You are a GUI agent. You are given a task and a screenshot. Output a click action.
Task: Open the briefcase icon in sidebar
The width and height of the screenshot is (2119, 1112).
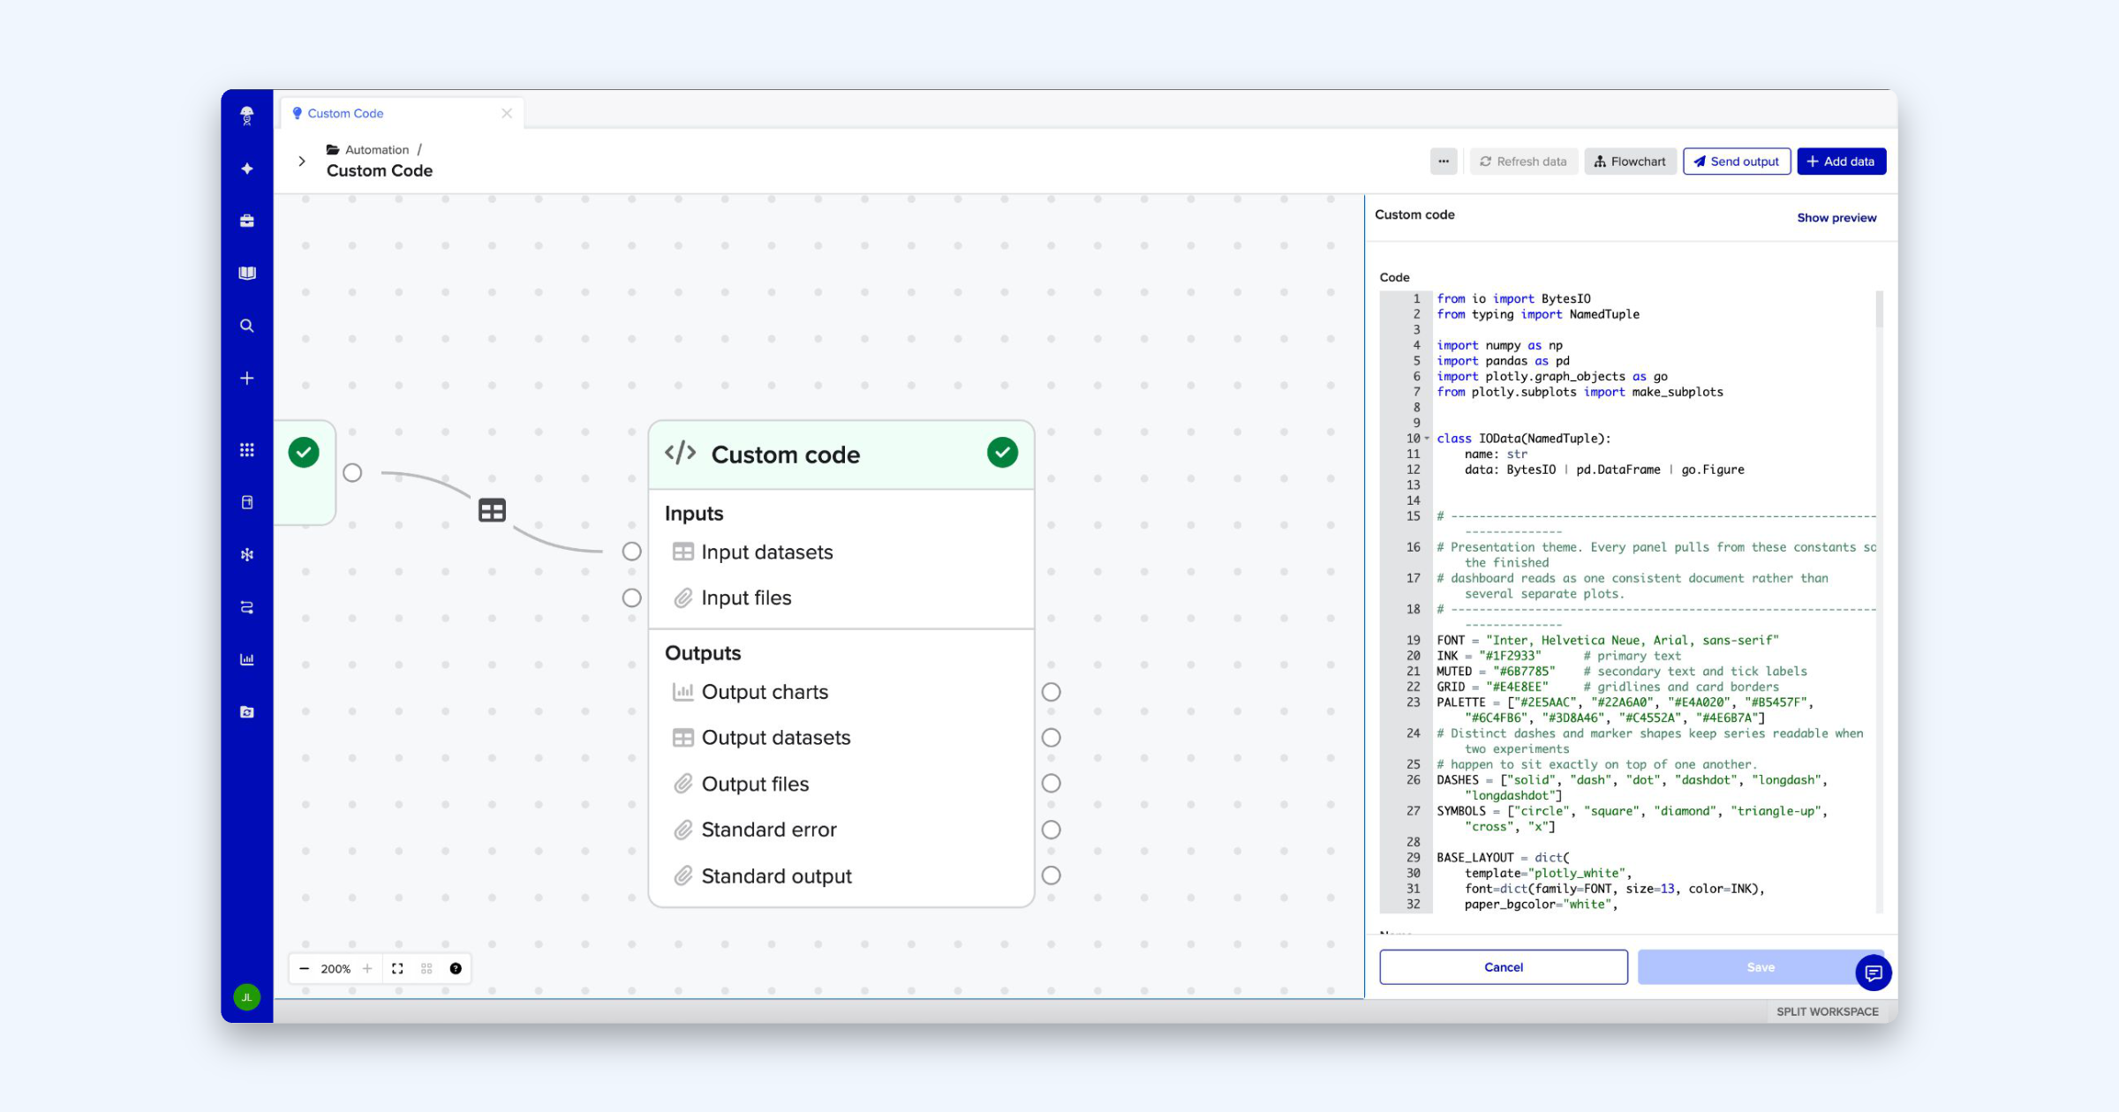247,221
